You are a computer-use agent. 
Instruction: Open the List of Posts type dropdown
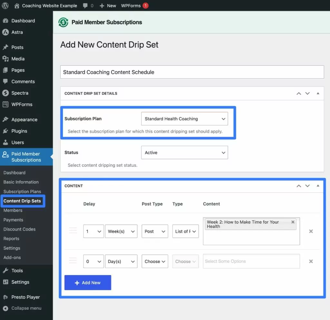click(185, 231)
